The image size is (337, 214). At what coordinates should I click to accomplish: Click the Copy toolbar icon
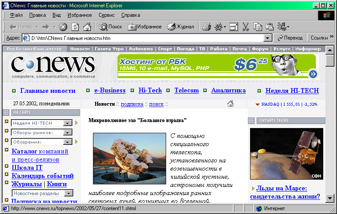tap(257, 27)
